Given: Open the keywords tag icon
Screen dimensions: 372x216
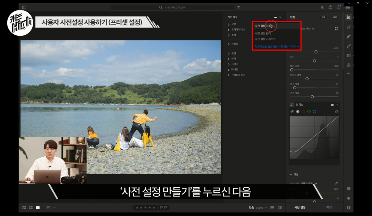Looking at the screenshot, I should tap(349, 198).
